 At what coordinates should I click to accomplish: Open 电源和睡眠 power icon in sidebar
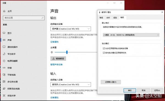tap(4, 61)
